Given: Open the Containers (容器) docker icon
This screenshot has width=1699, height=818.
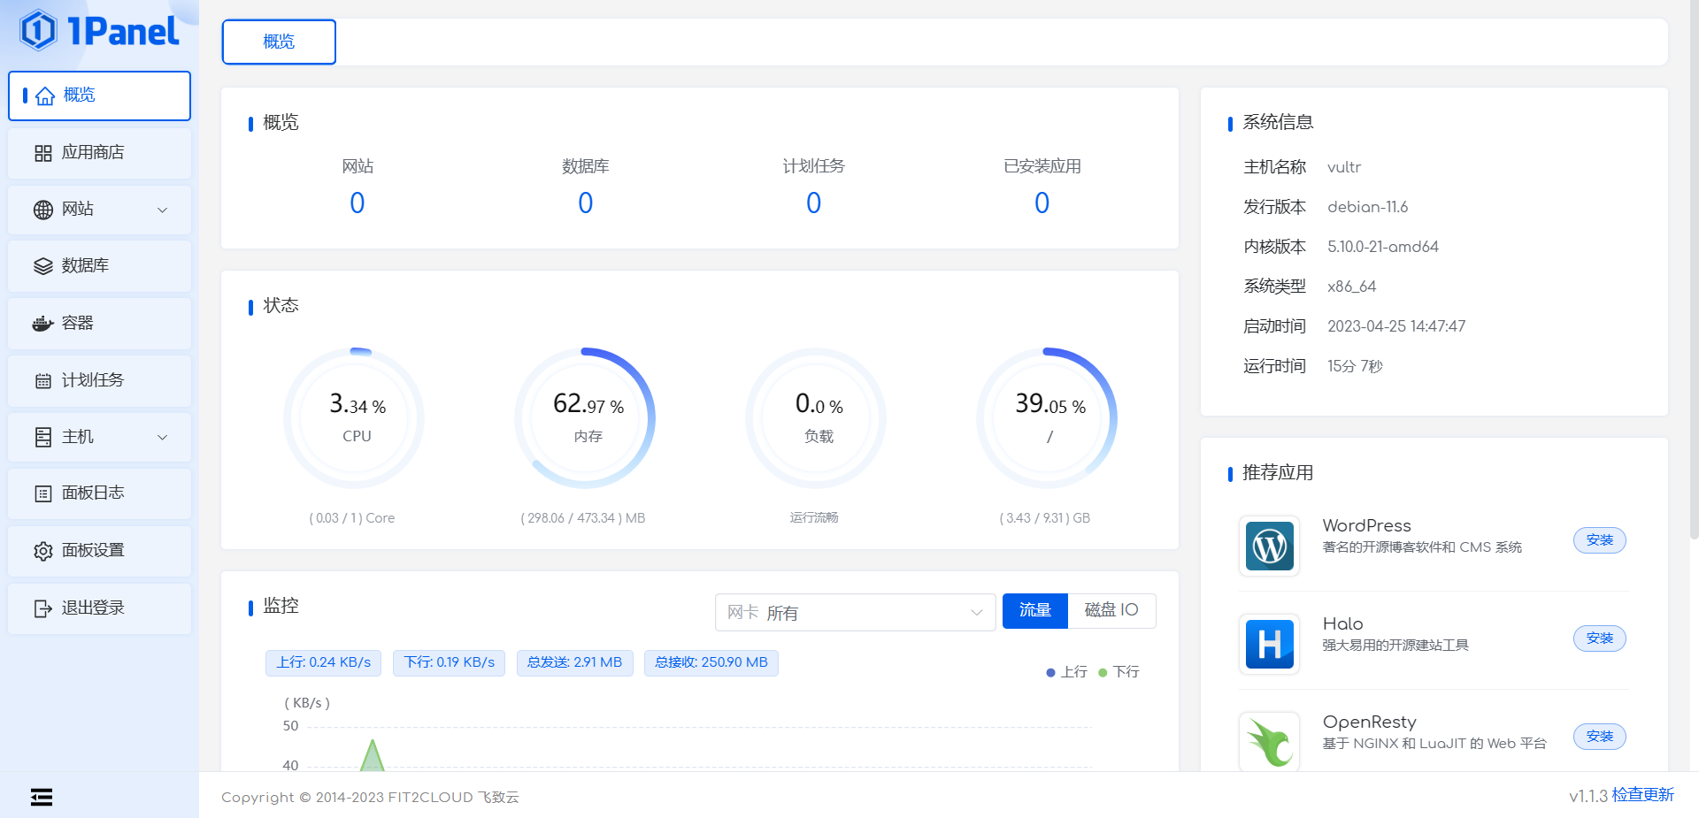Looking at the screenshot, I should pos(43,324).
